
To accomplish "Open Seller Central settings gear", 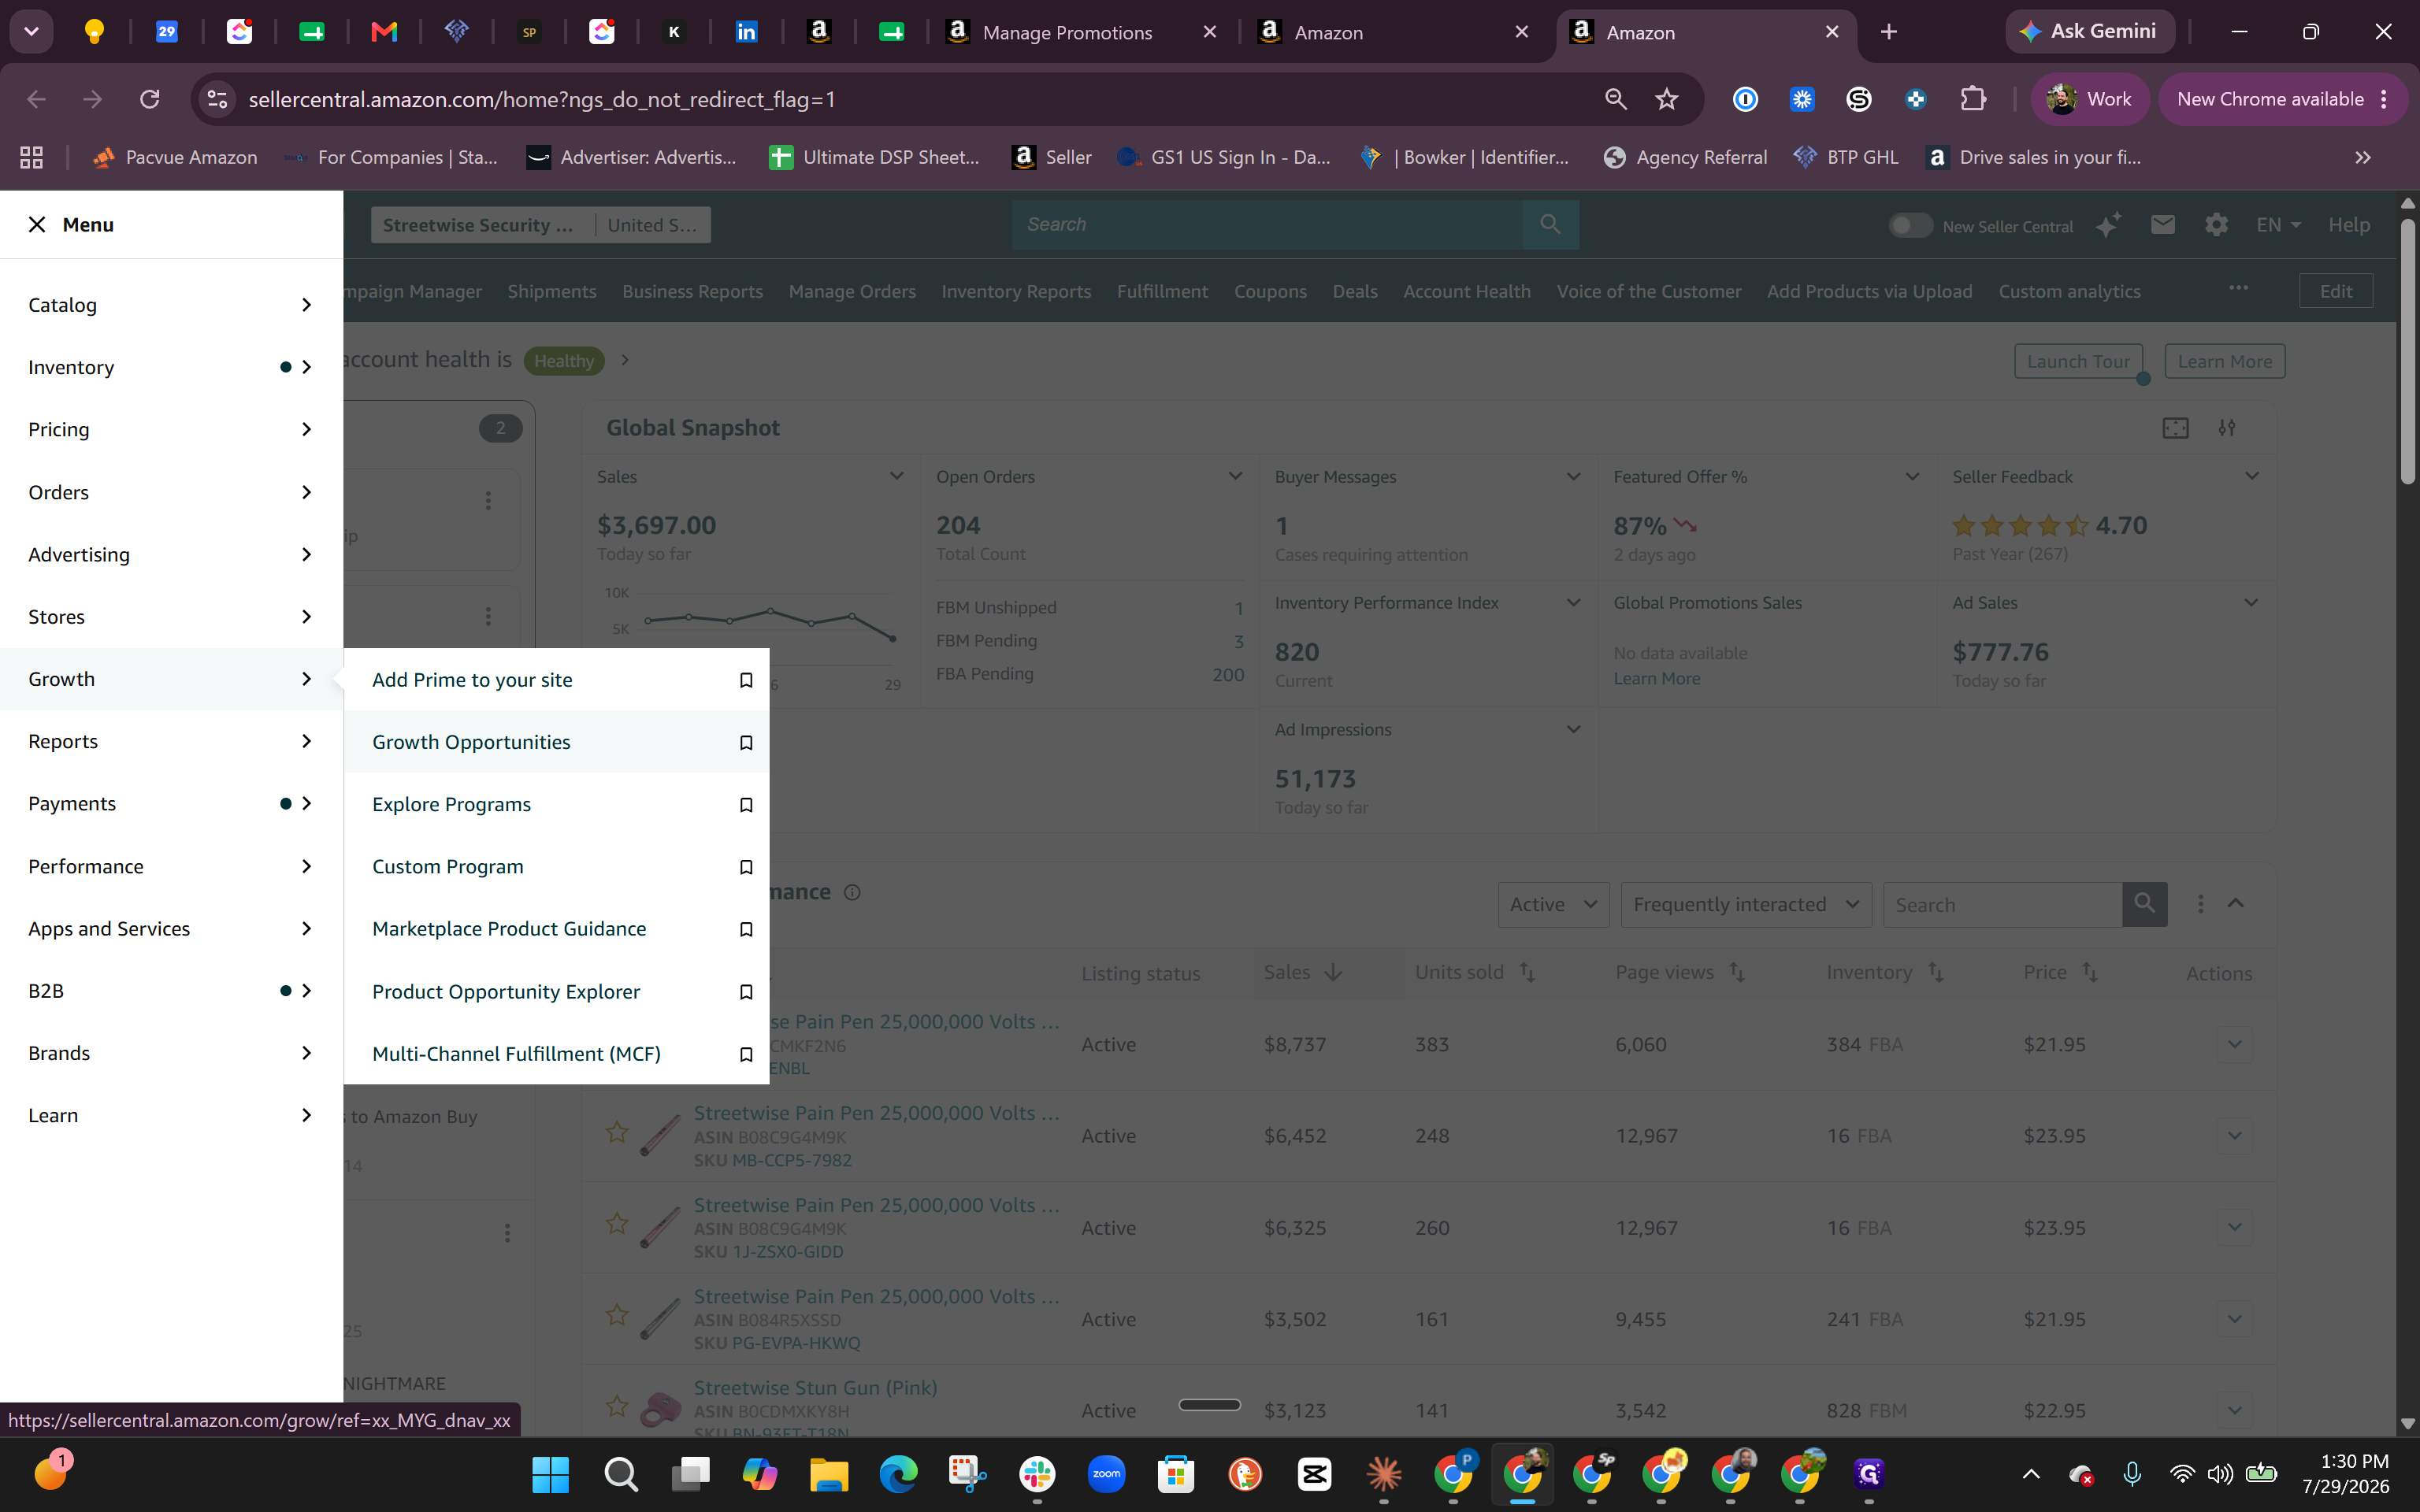I will pos(2216,224).
